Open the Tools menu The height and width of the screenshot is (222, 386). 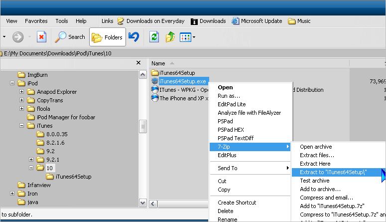[62, 21]
